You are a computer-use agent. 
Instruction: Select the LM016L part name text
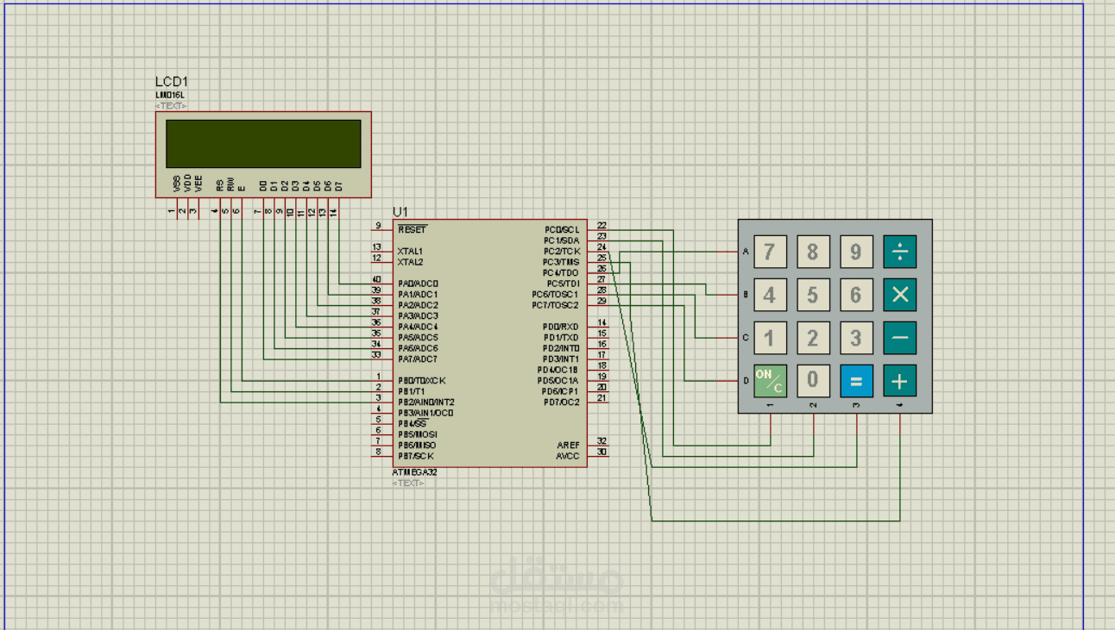170,95
